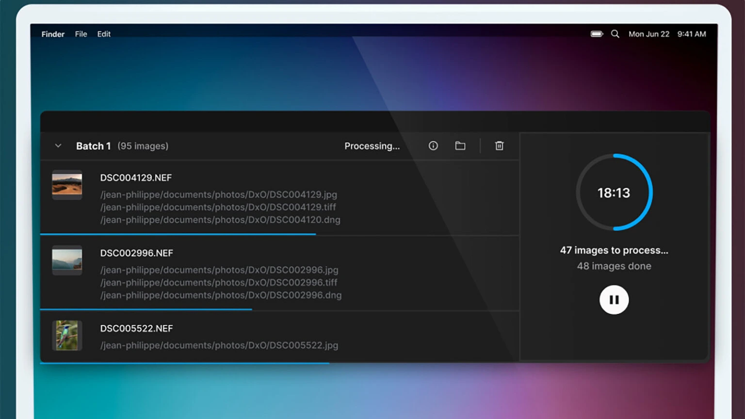This screenshot has width=745, height=419.
Task: Click the date and time in menu bar
Action: tap(667, 34)
